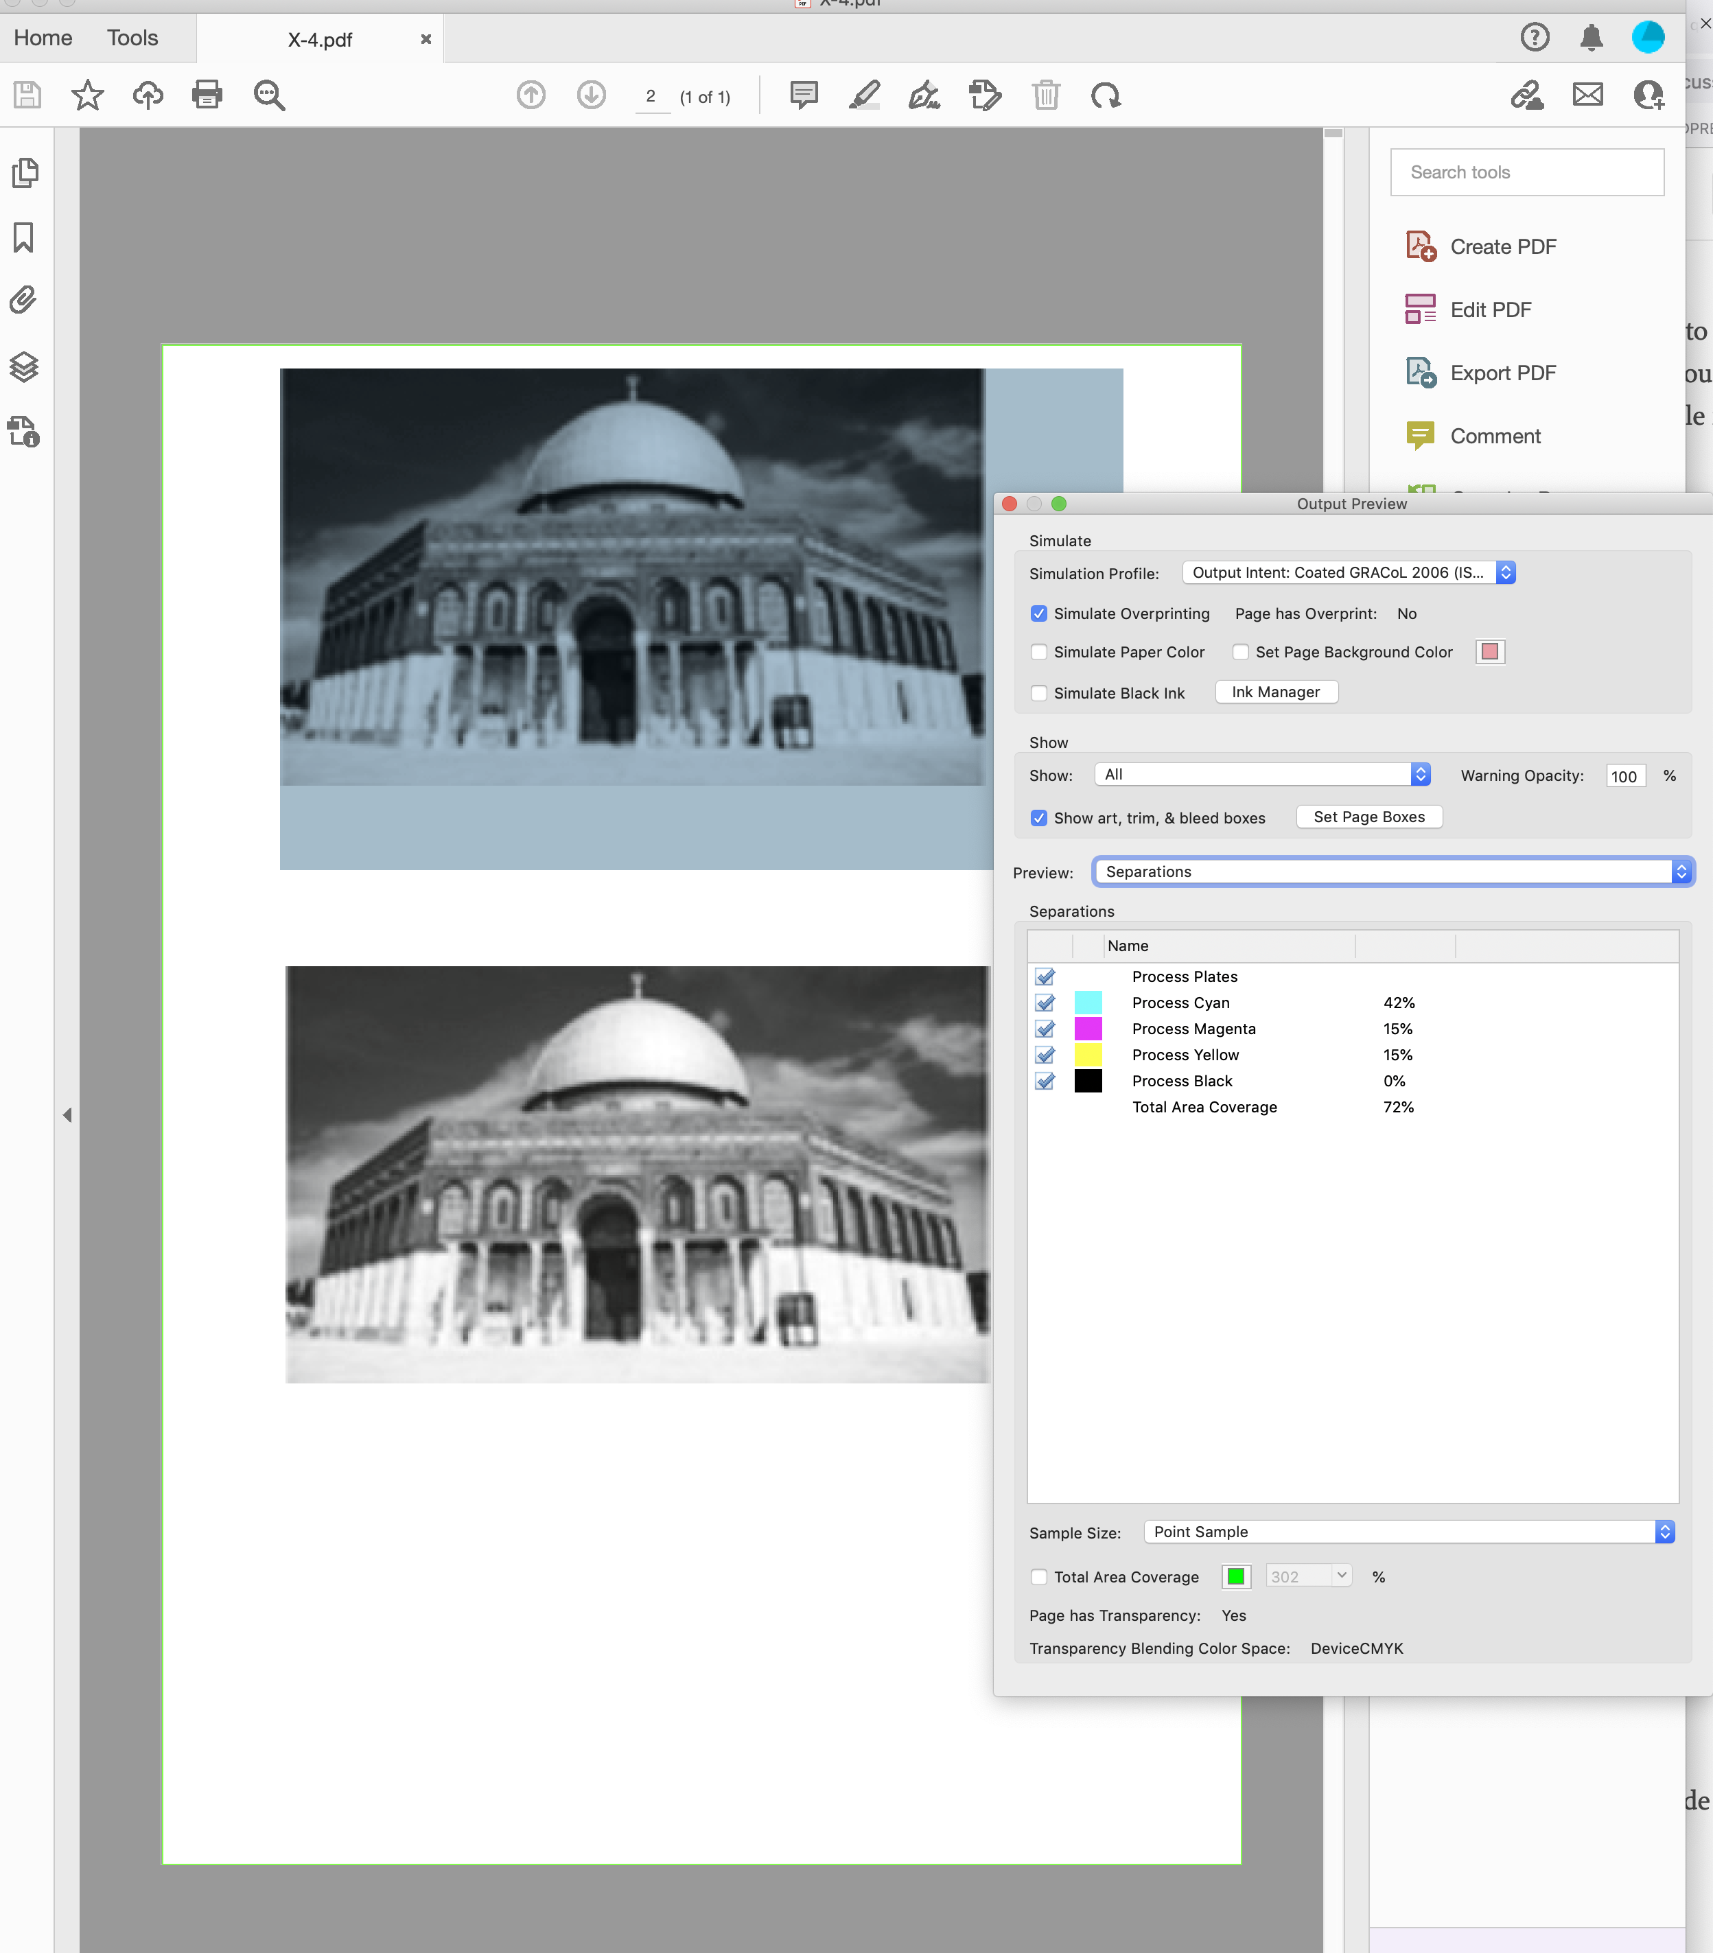Enable Simulate Black Ink
The height and width of the screenshot is (1953, 1713).
tap(1040, 692)
